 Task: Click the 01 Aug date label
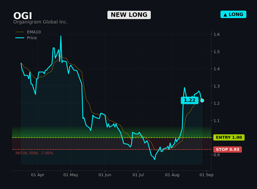point(172,175)
